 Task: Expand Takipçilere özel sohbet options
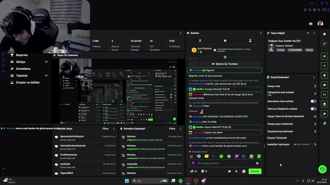(x=315, y=94)
